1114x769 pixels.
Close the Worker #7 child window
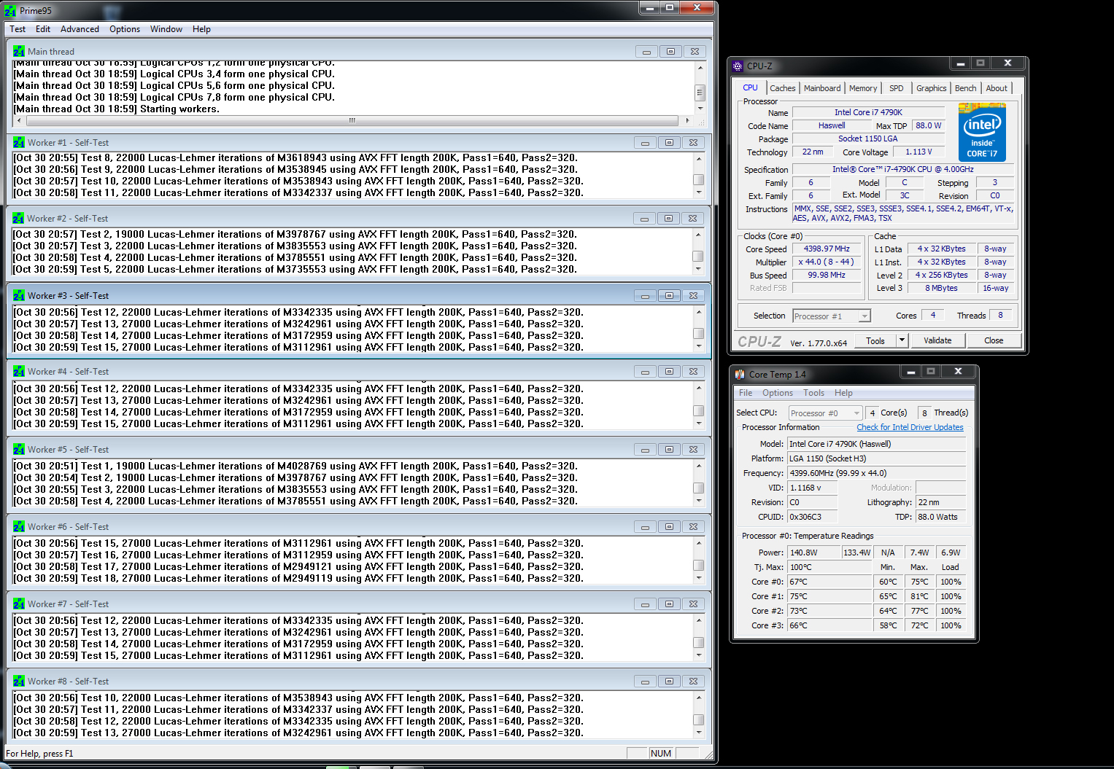[x=693, y=604]
